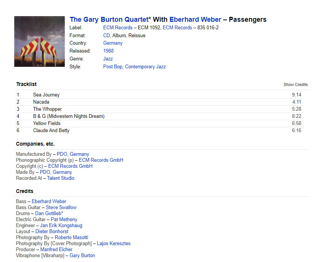Open the Talent Studio link
The image size is (316, 262).
tap(61, 178)
